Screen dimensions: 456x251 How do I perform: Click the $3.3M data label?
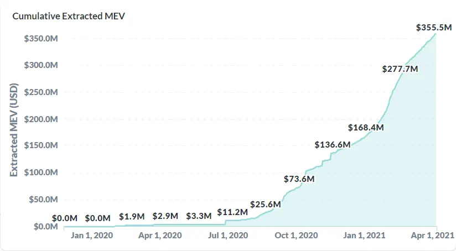[x=199, y=216]
